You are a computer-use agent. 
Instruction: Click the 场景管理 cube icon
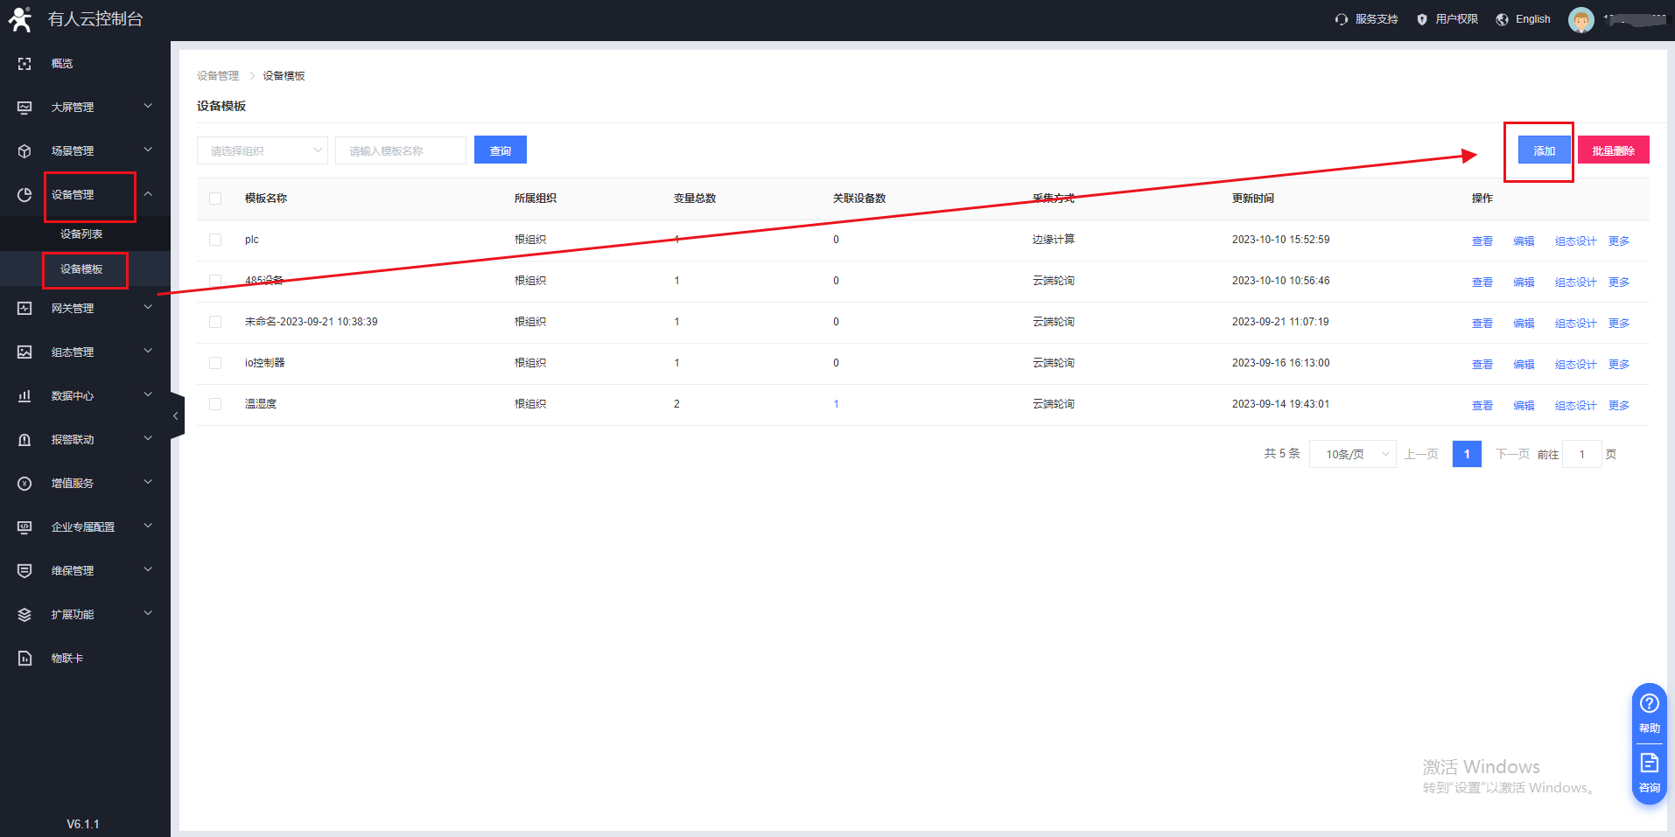(25, 151)
